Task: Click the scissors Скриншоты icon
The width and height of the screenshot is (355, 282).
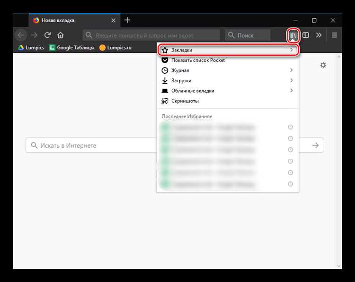Action: [165, 101]
